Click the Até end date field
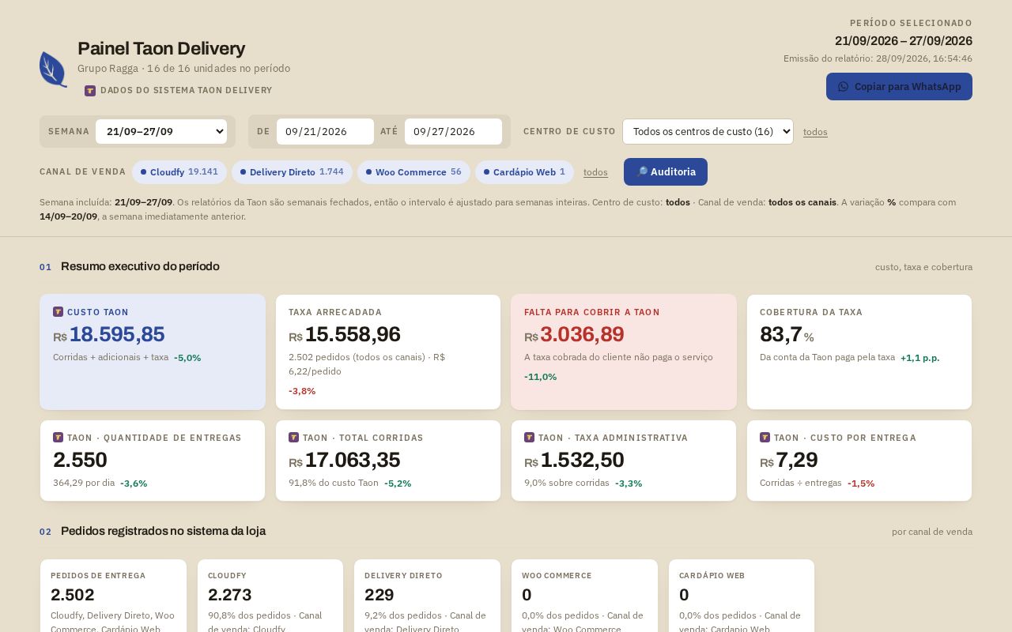The image size is (1012, 632). click(x=453, y=132)
